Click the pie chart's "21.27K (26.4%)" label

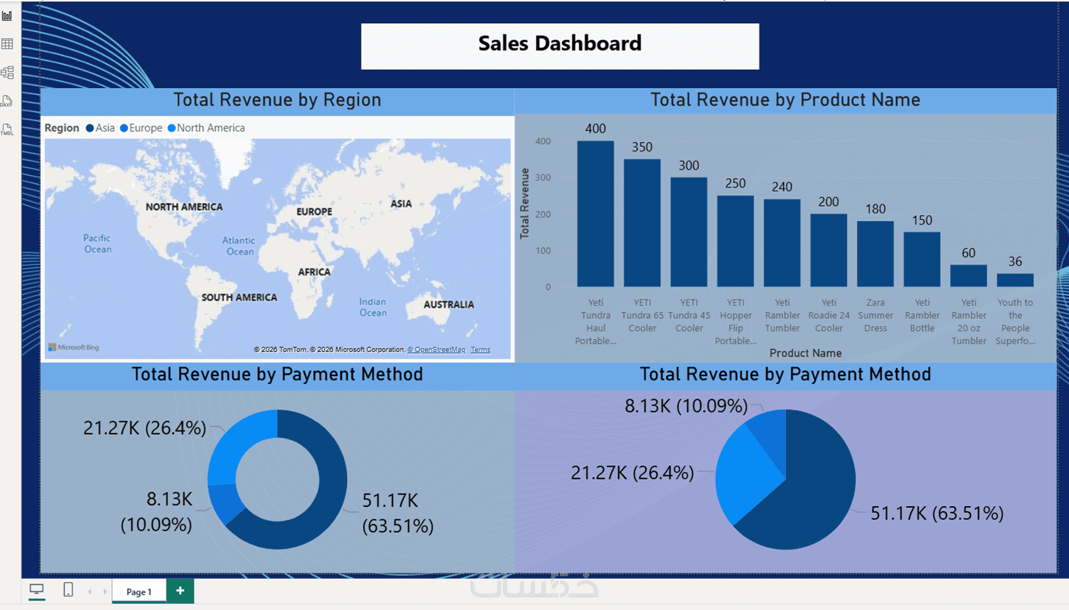coord(632,473)
